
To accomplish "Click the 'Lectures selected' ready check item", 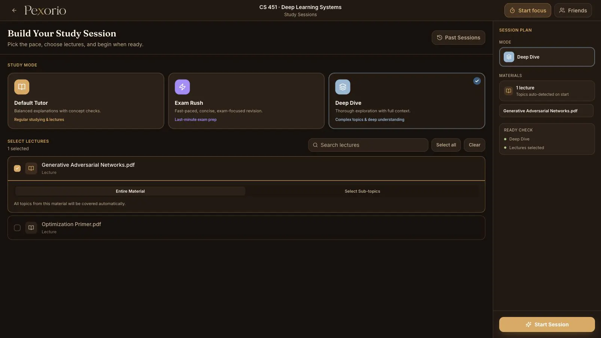I will coord(526,148).
